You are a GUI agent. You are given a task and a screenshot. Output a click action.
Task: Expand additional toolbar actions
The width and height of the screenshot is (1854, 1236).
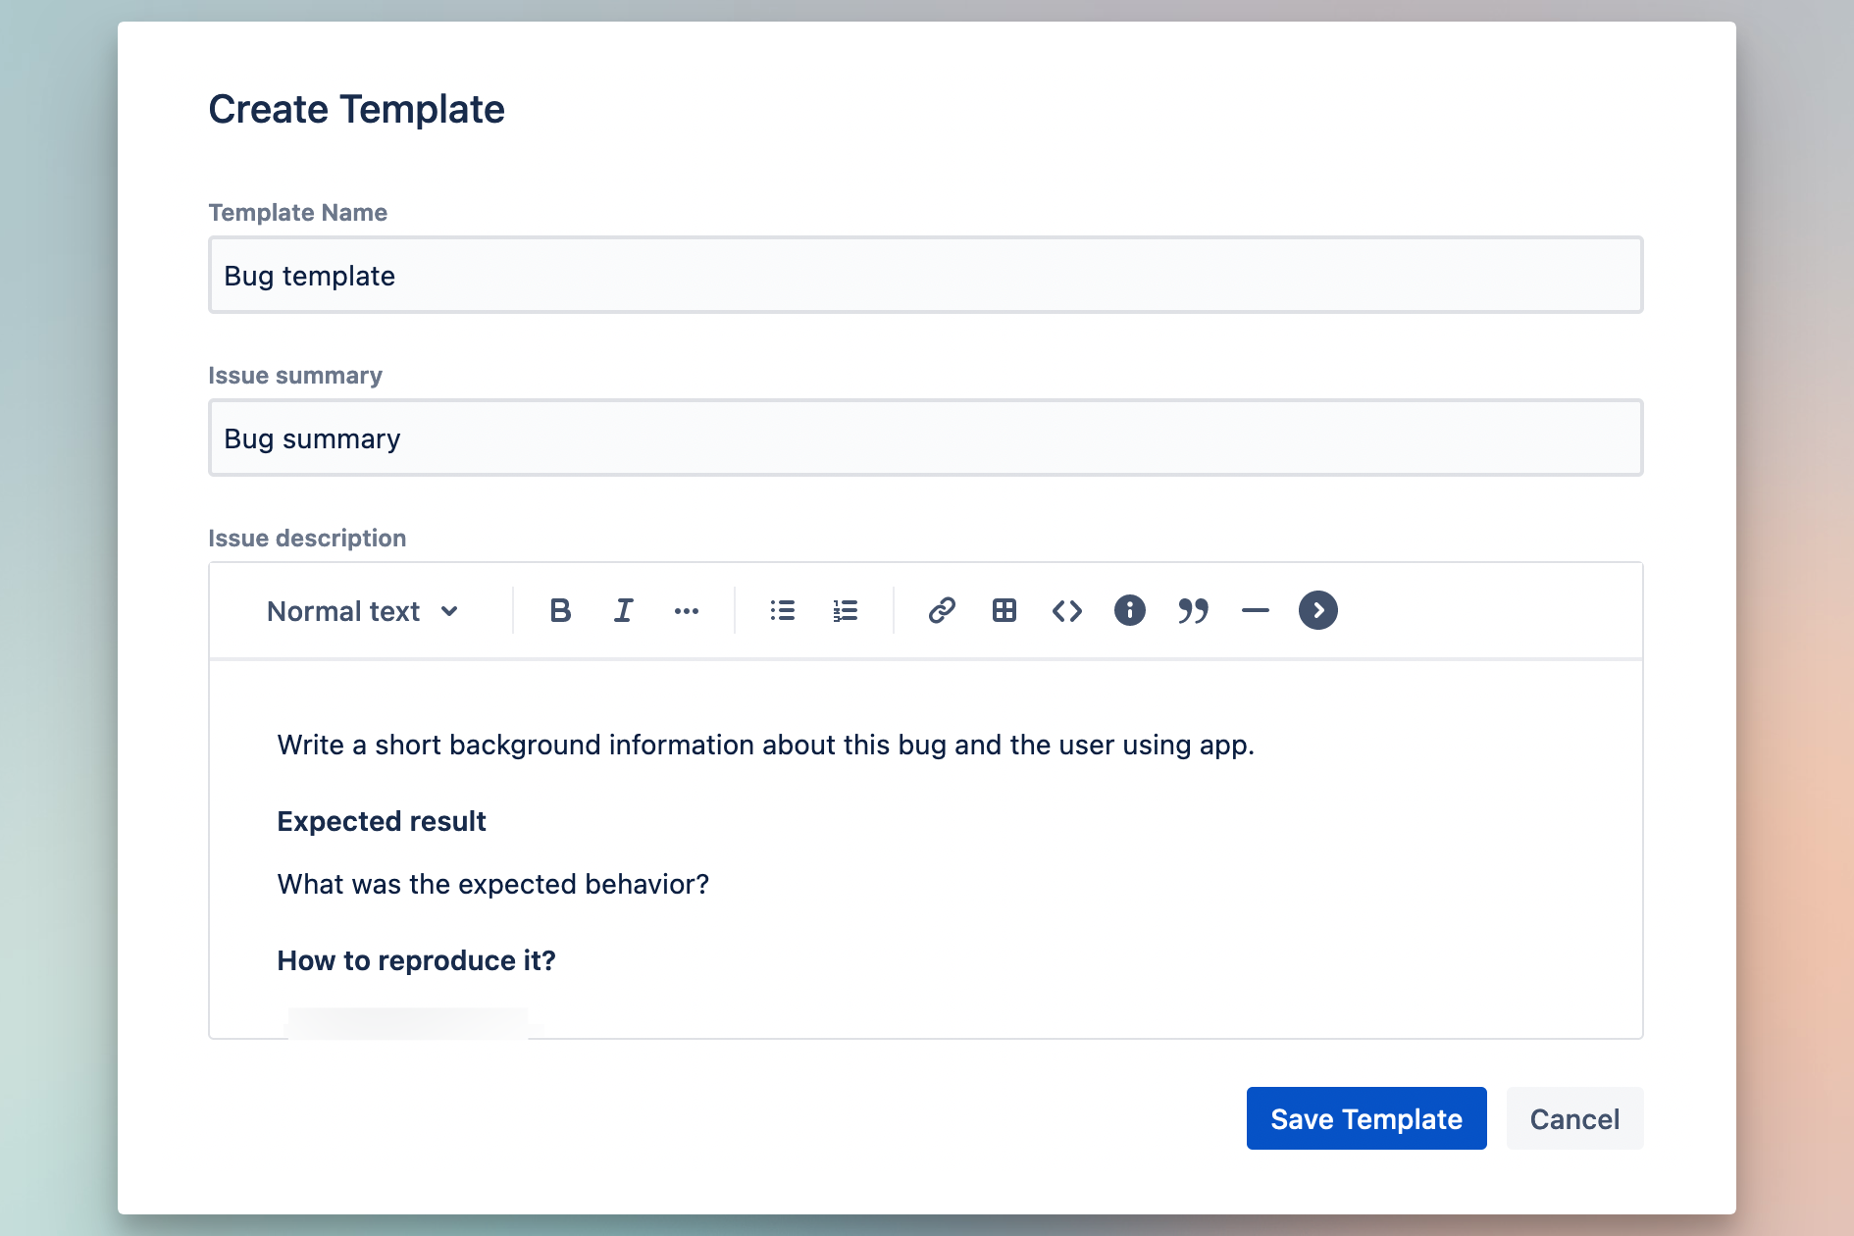pyautogui.click(x=1318, y=610)
